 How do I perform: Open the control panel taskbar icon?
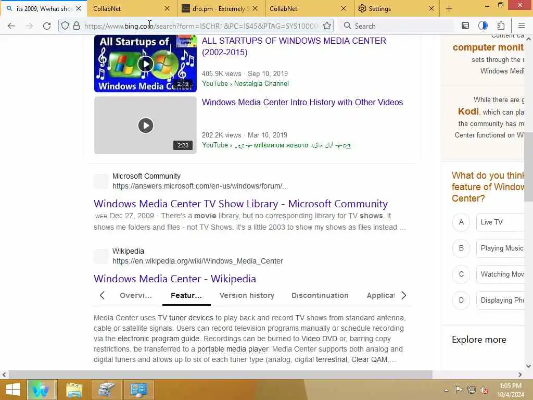coord(138,390)
